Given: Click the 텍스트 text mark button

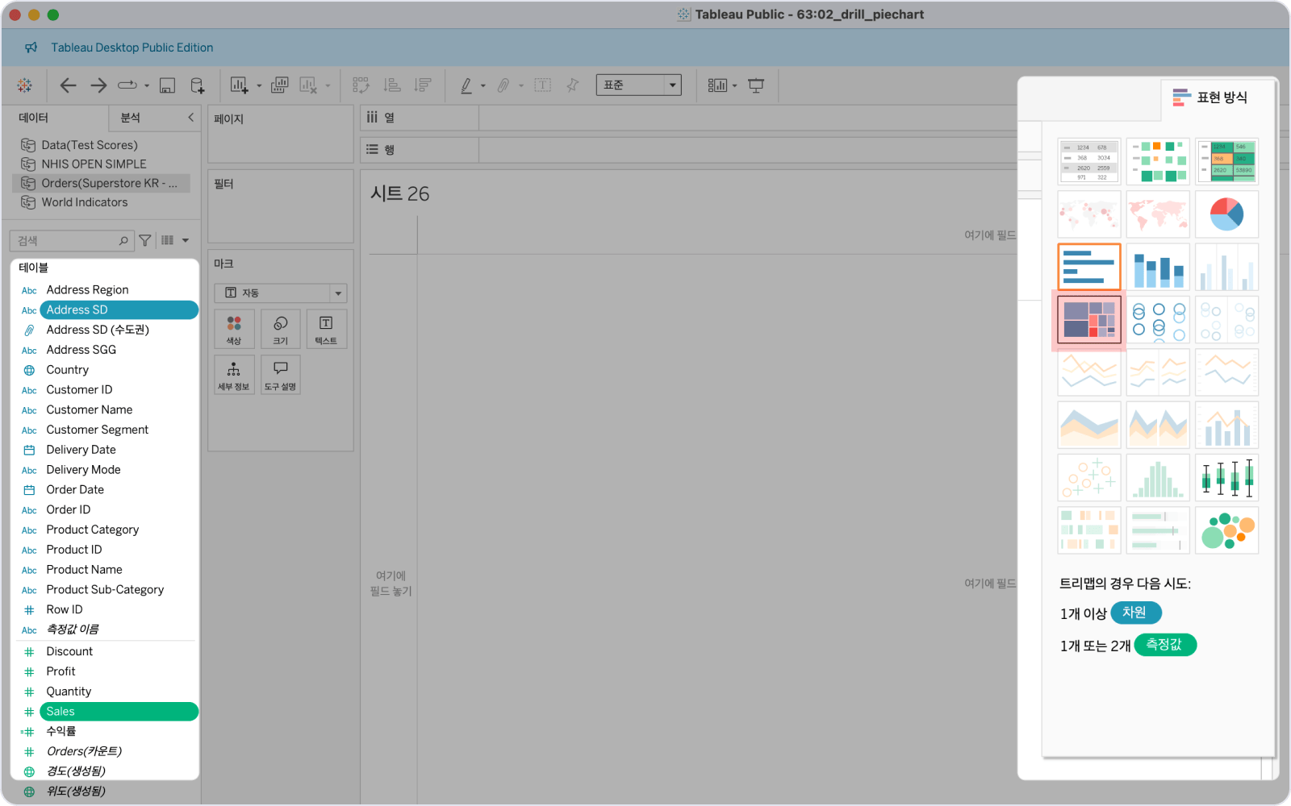Looking at the screenshot, I should 326,330.
